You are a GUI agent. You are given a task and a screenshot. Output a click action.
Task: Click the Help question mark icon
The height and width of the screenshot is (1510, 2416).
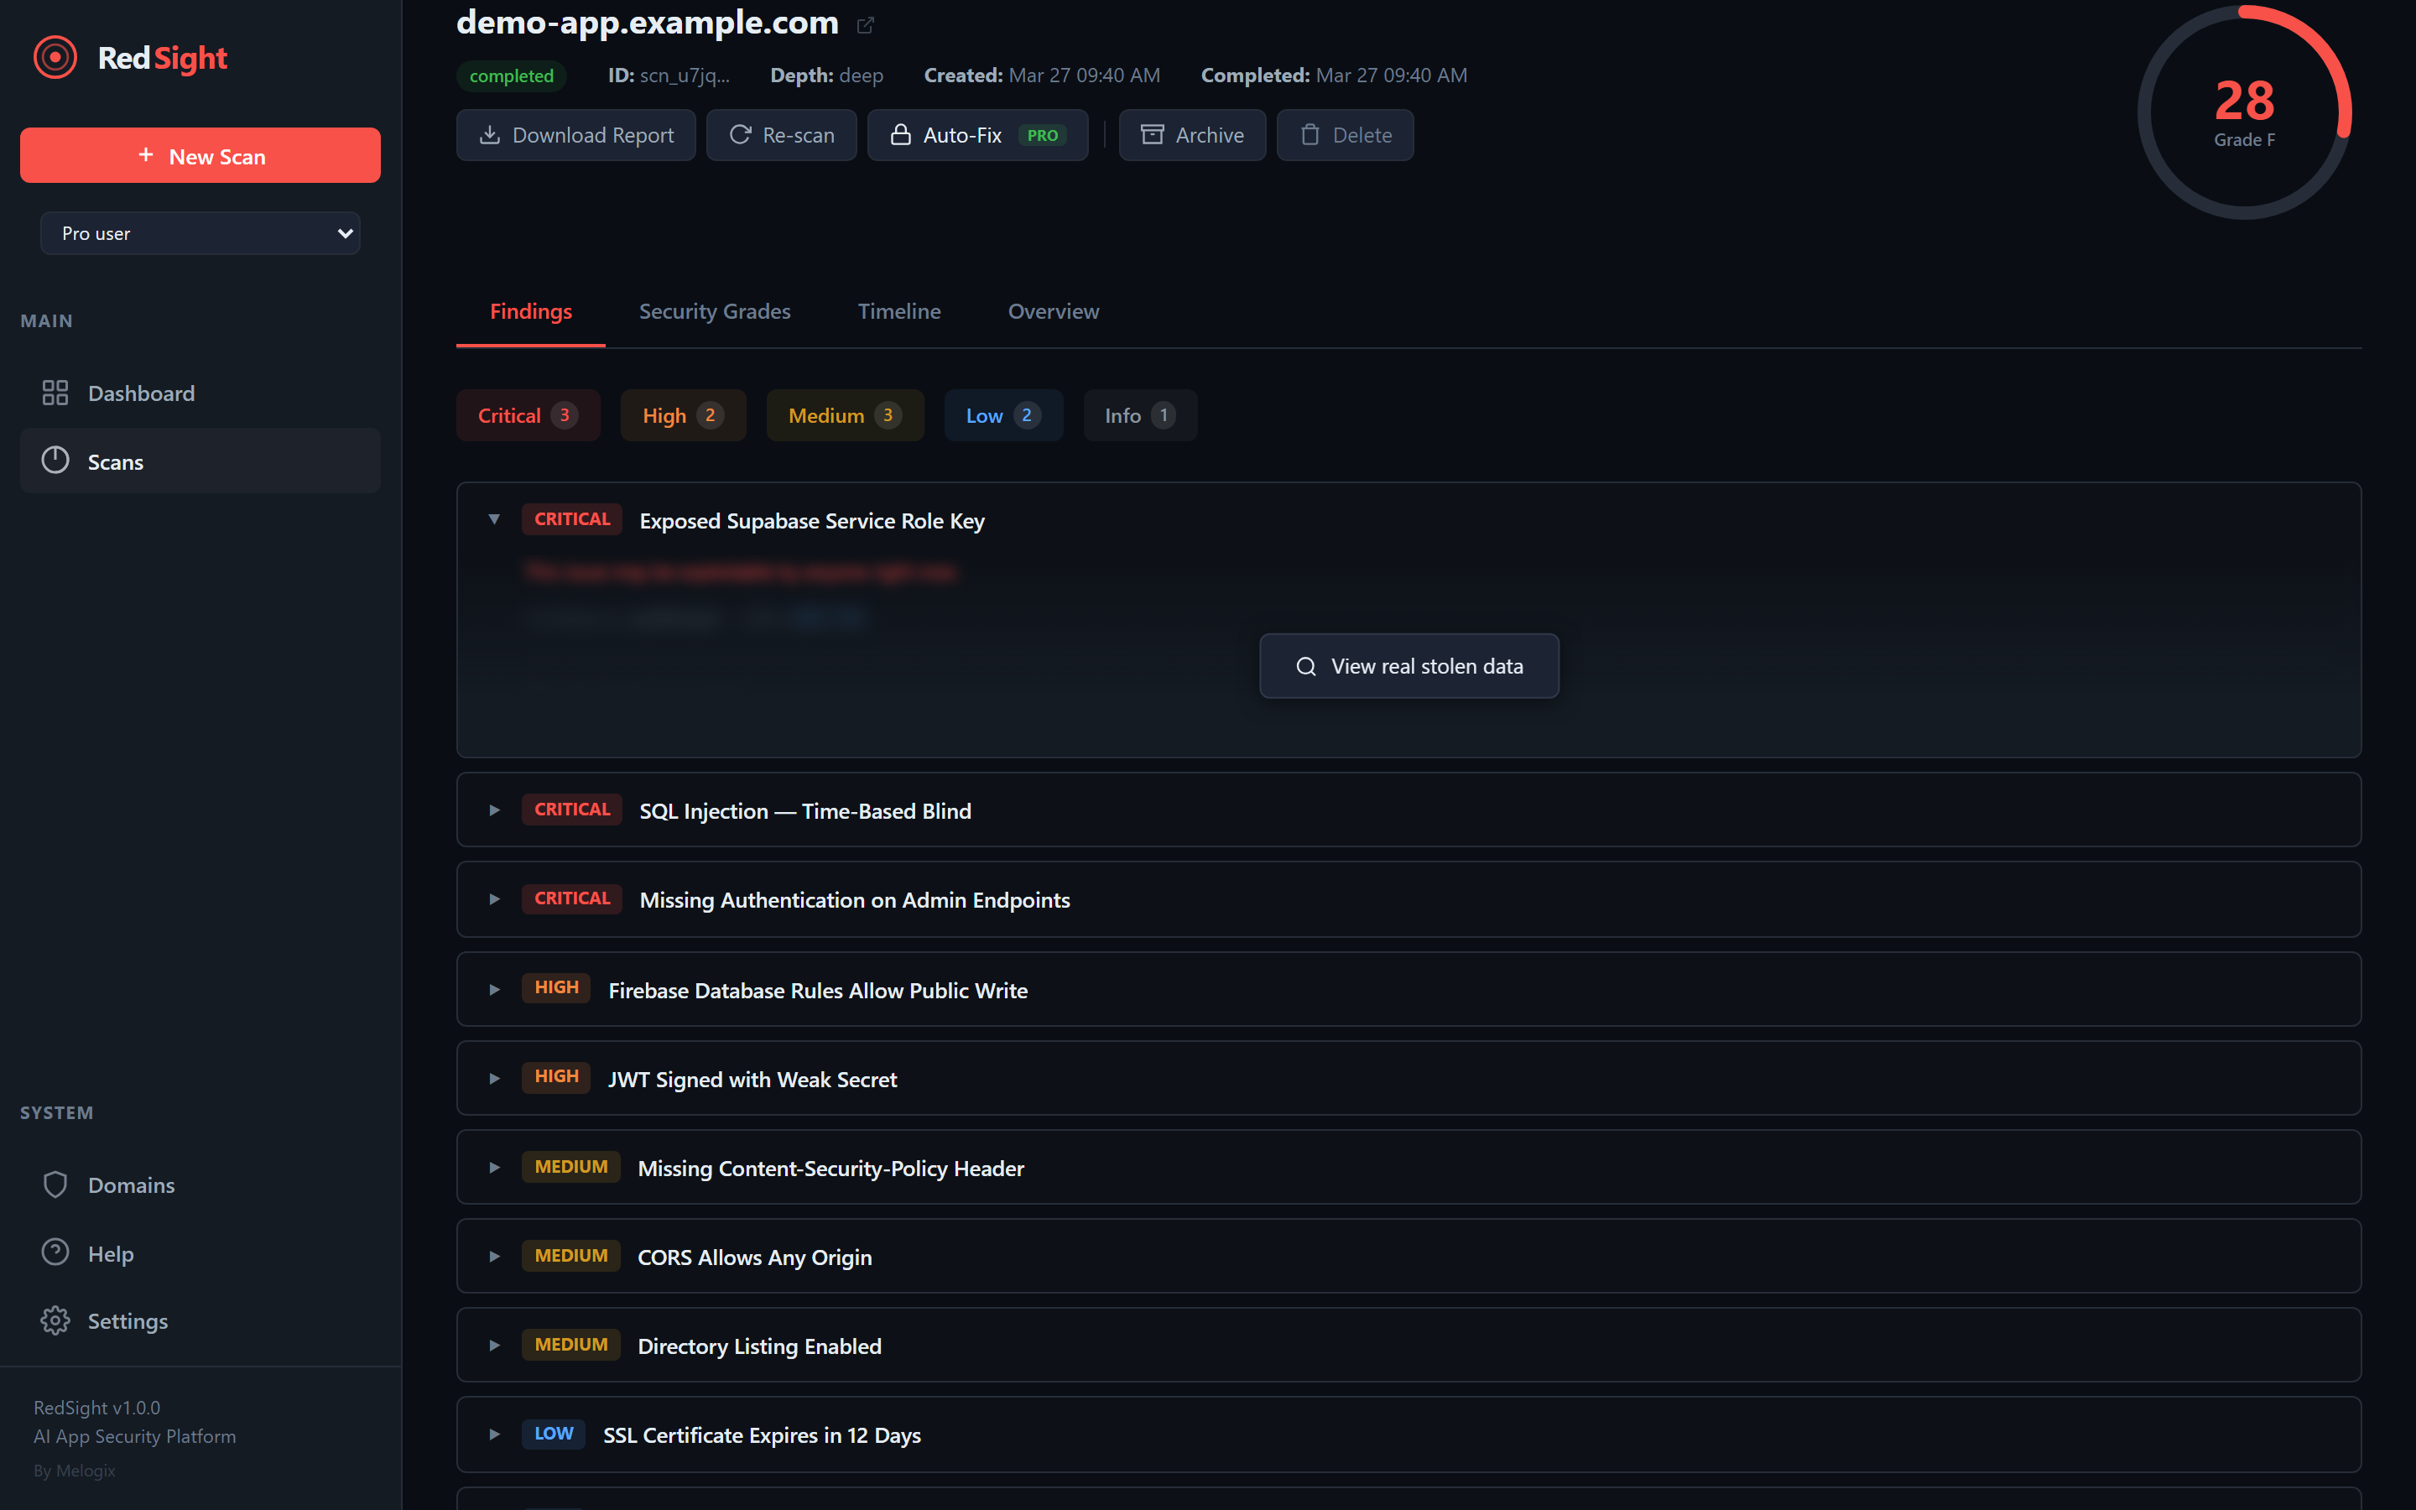point(55,1252)
